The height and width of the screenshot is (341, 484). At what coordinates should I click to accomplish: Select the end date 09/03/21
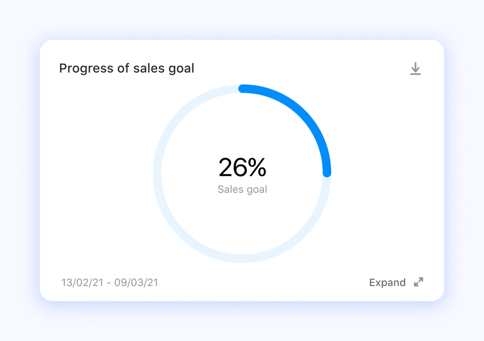[x=139, y=282]
